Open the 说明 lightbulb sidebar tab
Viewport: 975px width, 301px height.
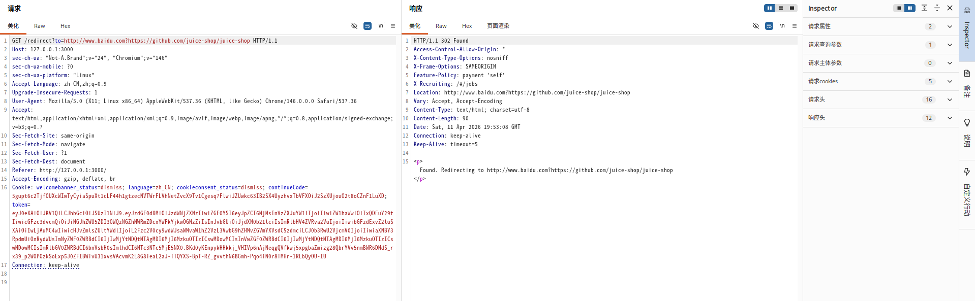(x=967, y=133)
